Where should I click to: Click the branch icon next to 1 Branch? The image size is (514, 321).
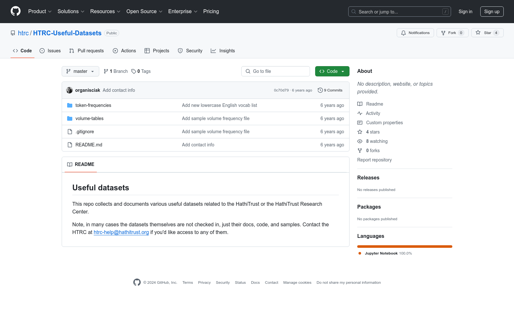point(106,71)
